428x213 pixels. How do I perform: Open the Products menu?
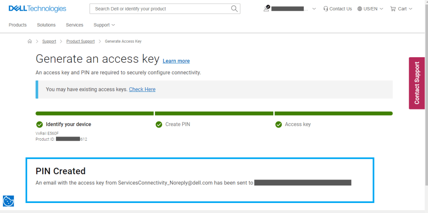tap(18, 25)
